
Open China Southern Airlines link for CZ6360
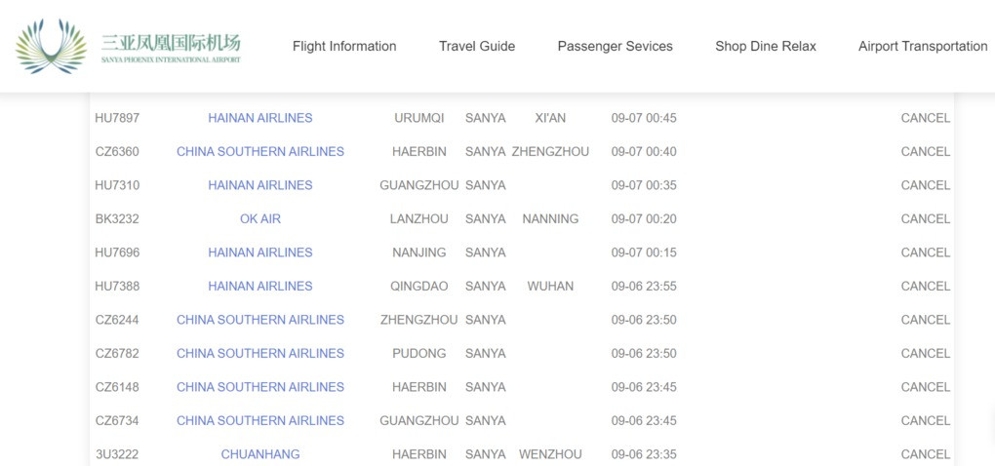(260, 152)
